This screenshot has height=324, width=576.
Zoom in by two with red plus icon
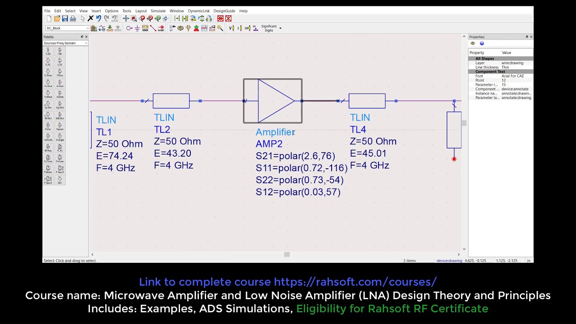(142, 18)
